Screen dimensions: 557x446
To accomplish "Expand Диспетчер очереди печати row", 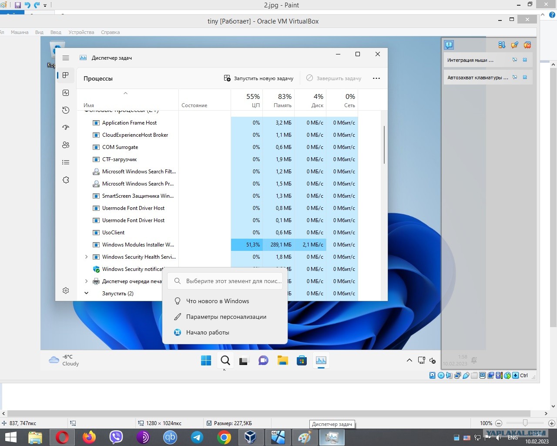I will tap(86, 281).
